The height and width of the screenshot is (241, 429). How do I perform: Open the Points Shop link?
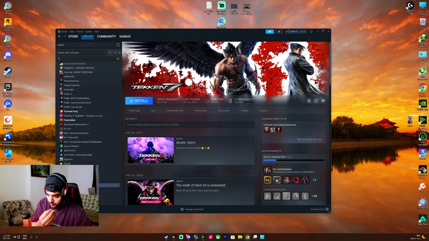tap(201, 110)
